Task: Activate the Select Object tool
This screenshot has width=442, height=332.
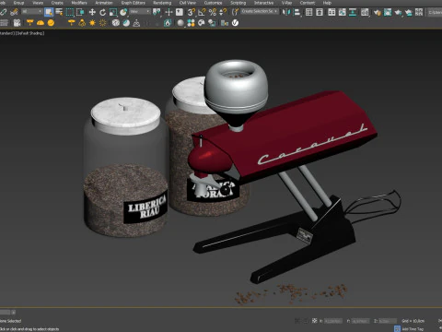Action: 49,12
